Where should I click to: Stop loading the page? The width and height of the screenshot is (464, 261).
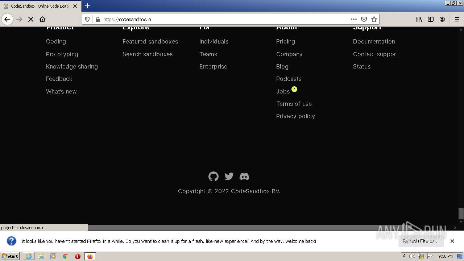[x=31, y=19]
